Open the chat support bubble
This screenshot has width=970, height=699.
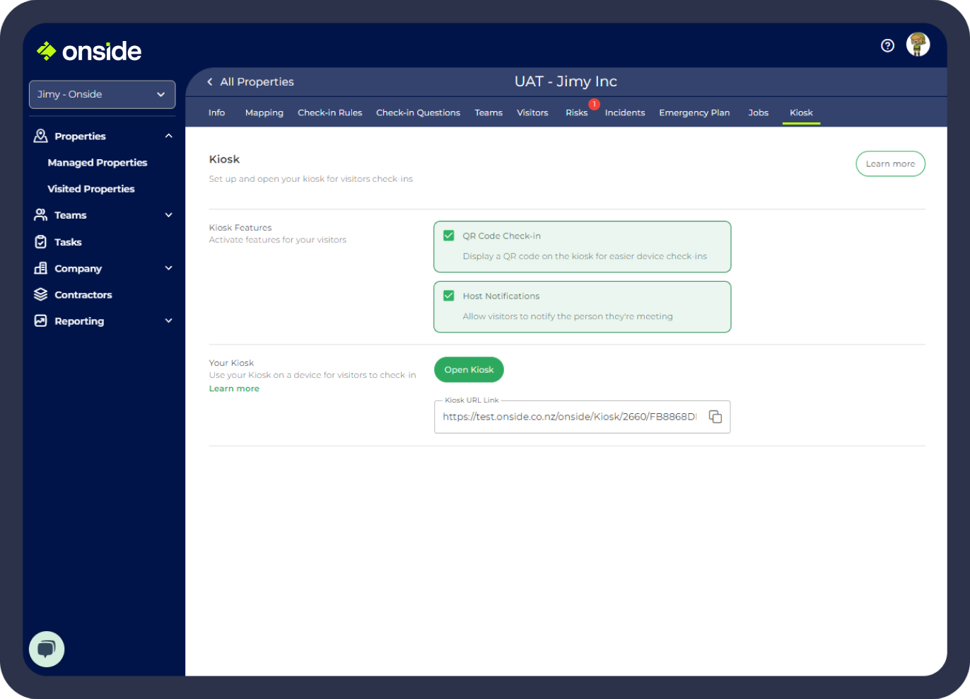[47, 649]
